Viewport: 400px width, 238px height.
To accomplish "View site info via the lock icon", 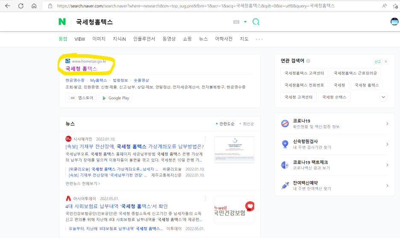I will pyautogui.click(x=50, y=6).
